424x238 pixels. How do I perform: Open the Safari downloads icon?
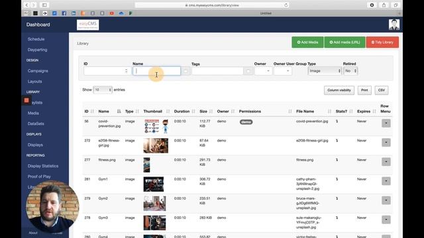(372, 5)
